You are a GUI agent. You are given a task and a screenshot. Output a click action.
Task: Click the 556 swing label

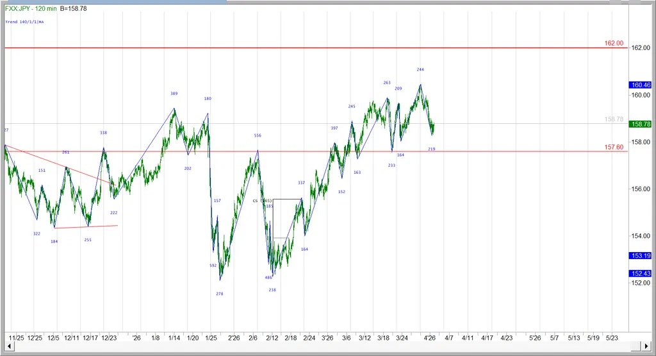point(258,135)
